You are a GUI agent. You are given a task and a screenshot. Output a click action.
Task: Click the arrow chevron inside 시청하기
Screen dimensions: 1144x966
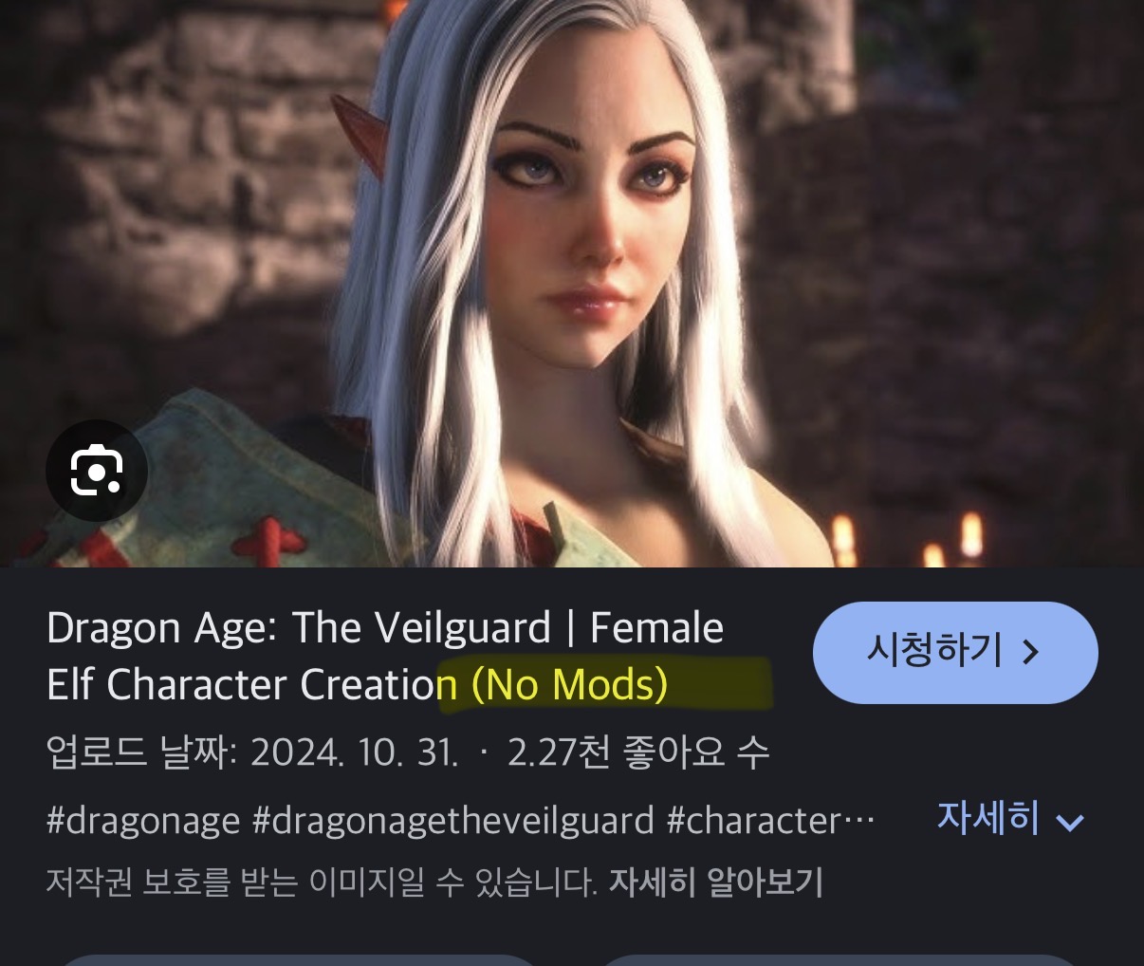(1031, 652)
